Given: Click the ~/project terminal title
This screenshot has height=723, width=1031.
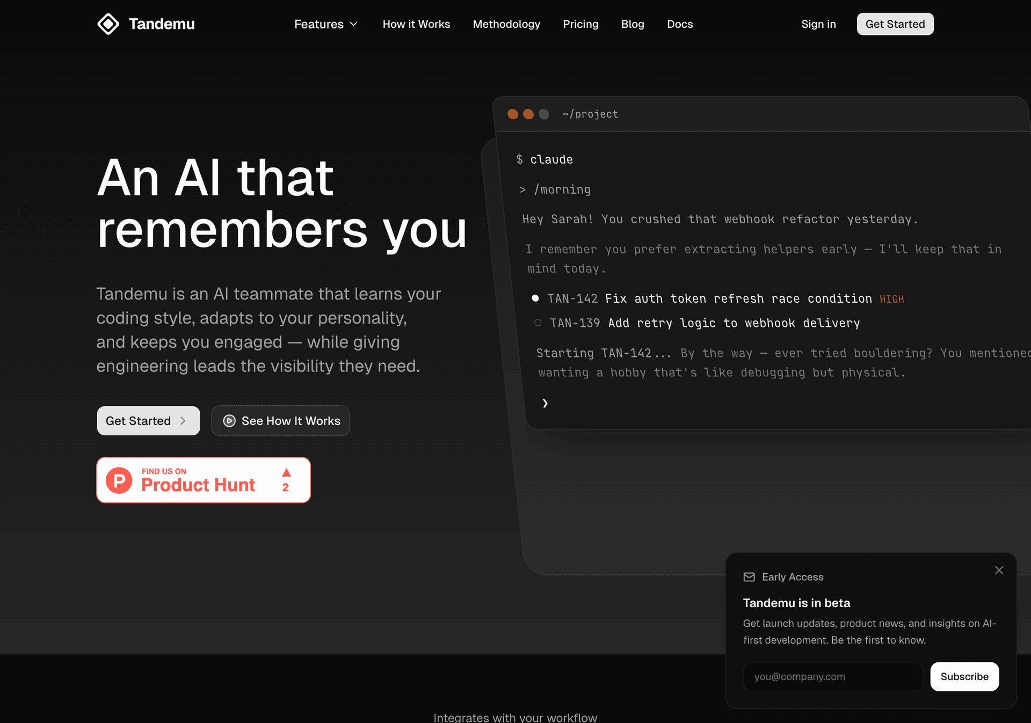Looking at the screenshot, I should (x=590, y=114).
